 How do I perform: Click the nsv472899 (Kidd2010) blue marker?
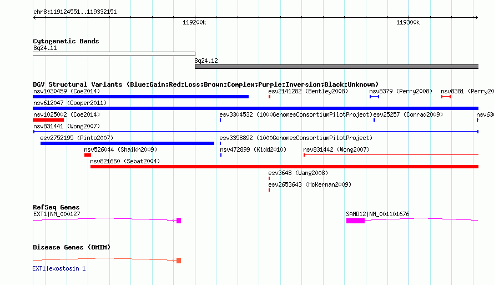point(221,155)
